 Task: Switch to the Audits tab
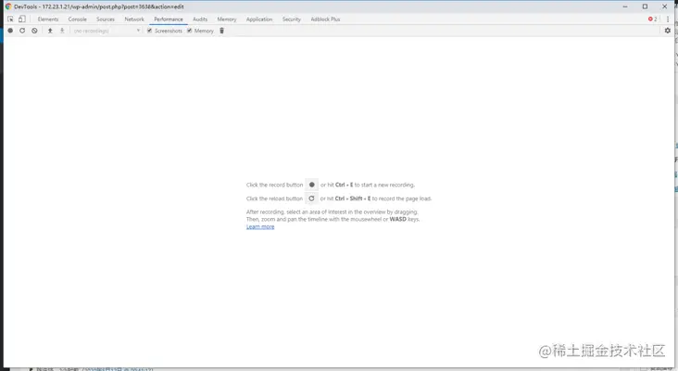(x=200, y=19)
